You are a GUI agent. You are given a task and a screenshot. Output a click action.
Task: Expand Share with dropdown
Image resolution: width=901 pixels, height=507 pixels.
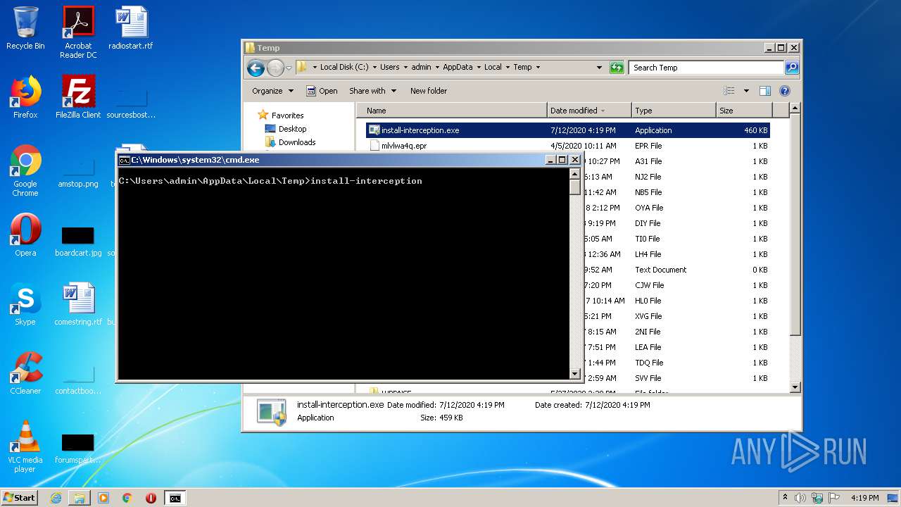pos(372,91)
